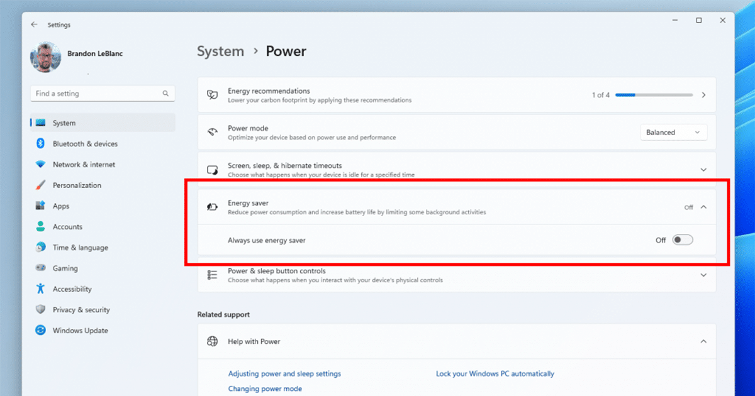Open Lock your Windows PC automatically link
This screenshot has height=396, width=755.
point(495,373)
